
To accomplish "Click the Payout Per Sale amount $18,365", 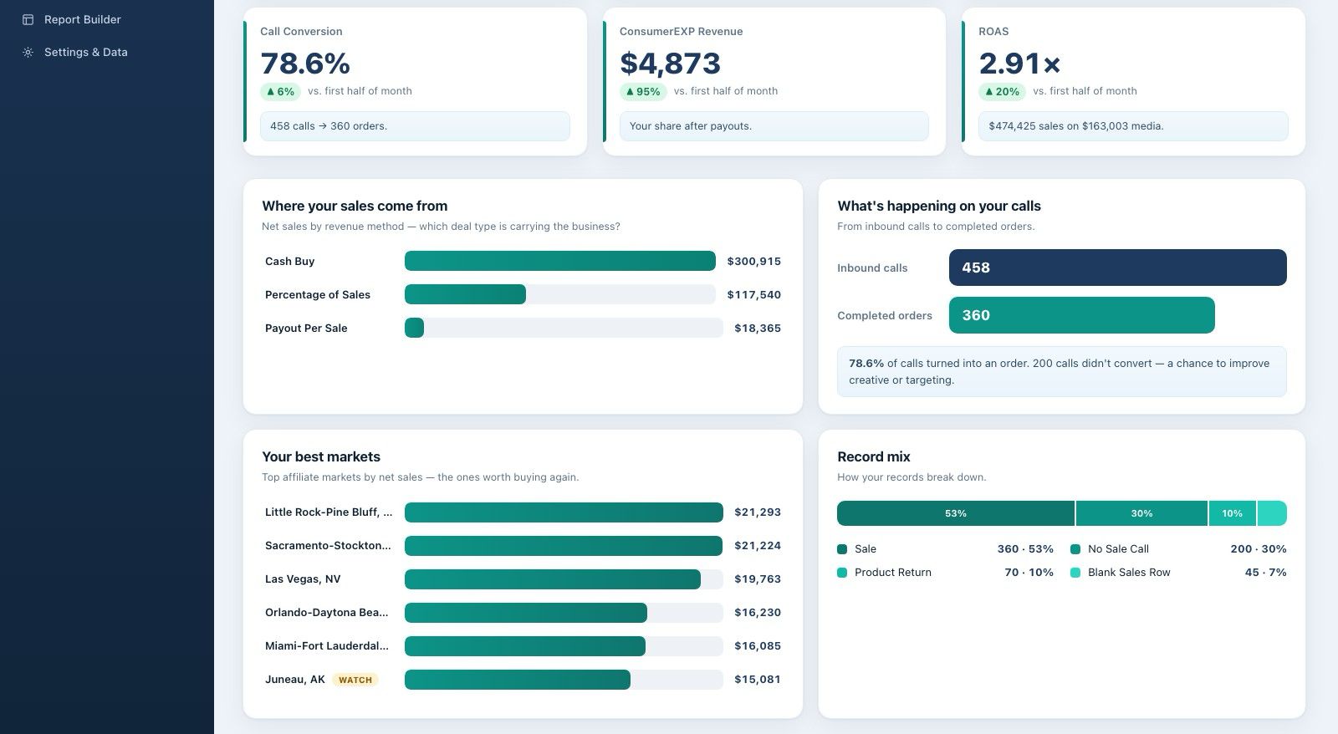I will (x=758, y=328).
